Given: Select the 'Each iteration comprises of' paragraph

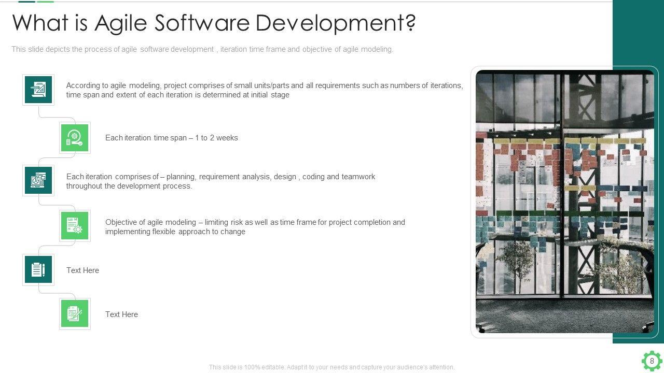Looking at the screenshot, I should click(220, 181).
